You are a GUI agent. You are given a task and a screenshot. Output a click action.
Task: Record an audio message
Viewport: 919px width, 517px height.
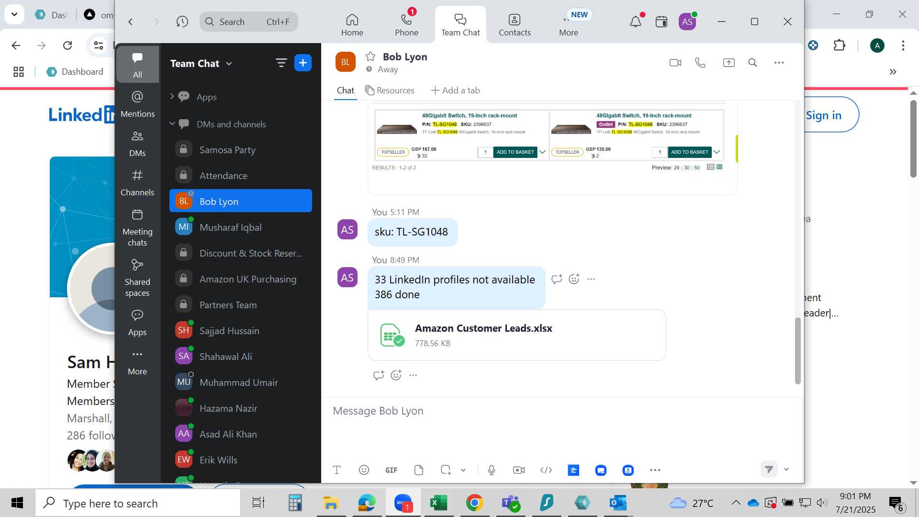pyautogui.click(x=491, y=470)
